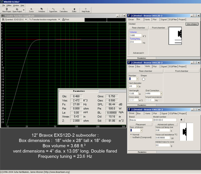Click the New Project toolbar icon

tap(7, 10)
